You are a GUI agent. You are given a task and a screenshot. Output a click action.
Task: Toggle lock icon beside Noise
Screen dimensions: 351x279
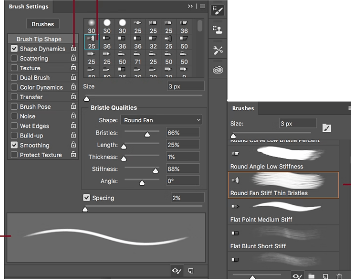pyautogui.click(x=73, y=116)
